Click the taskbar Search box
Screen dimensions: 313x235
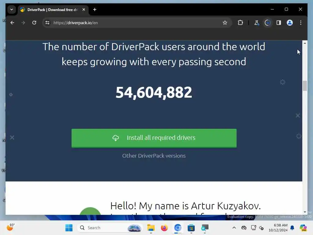[110, 228]
